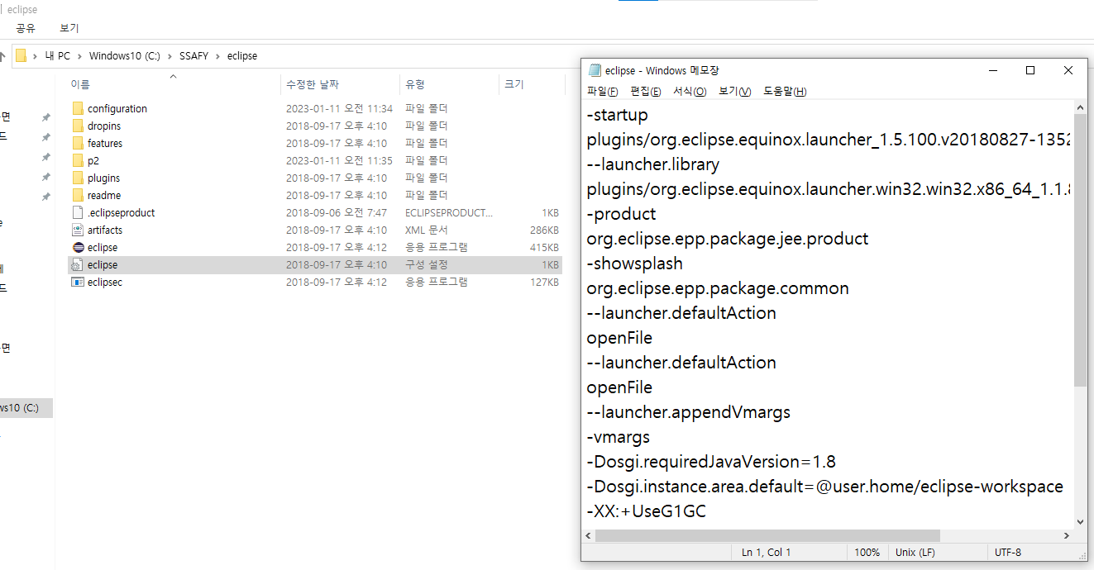1094x570 pixels.
Task: Click the --launcher.appendVmargs line
Action: coord(689,412)
